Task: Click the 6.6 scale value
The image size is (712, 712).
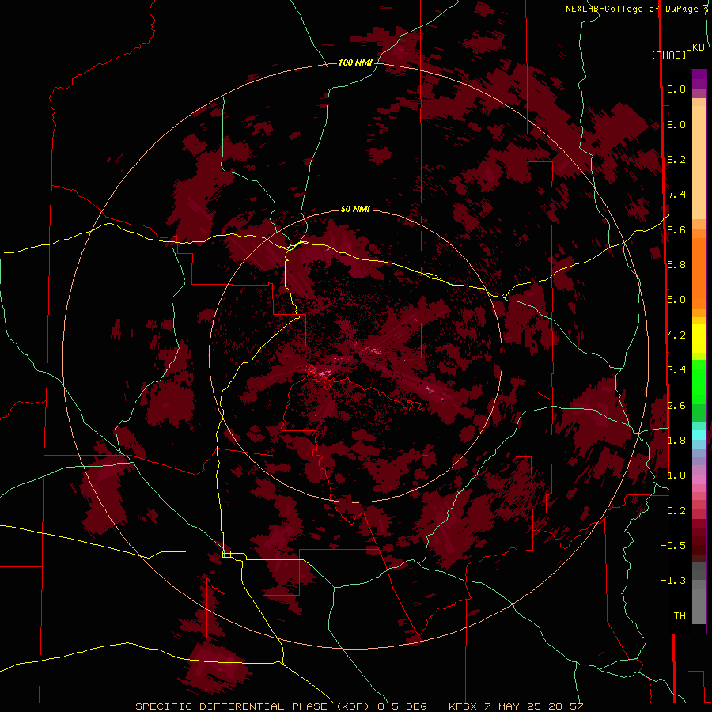Action: [x=676, y=229]
